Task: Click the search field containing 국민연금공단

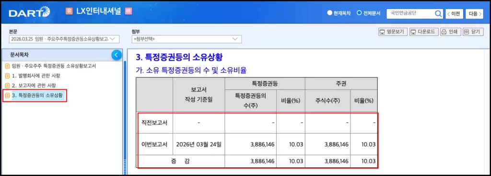Action: 410,13
